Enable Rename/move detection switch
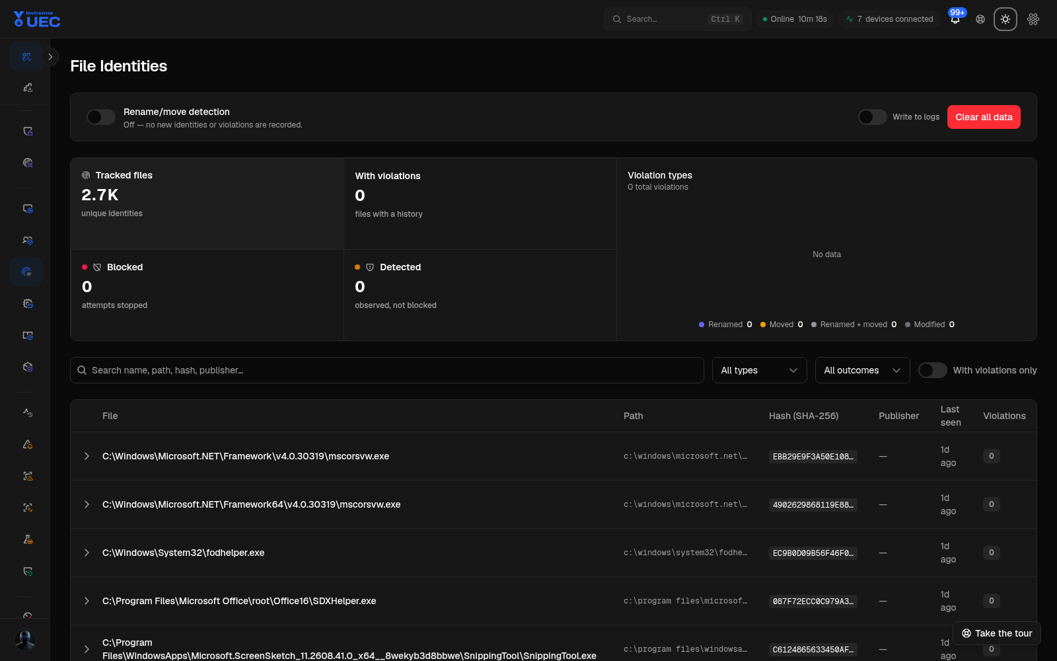The image size is (1057, 661). click(101, 117)
